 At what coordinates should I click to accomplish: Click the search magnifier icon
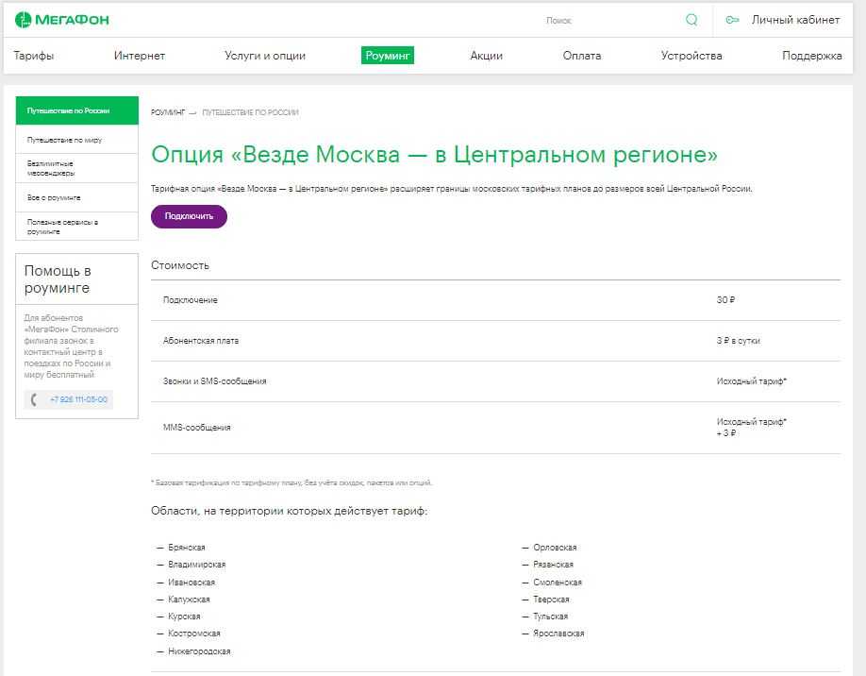pyautogui.click(x=691, y=20)
